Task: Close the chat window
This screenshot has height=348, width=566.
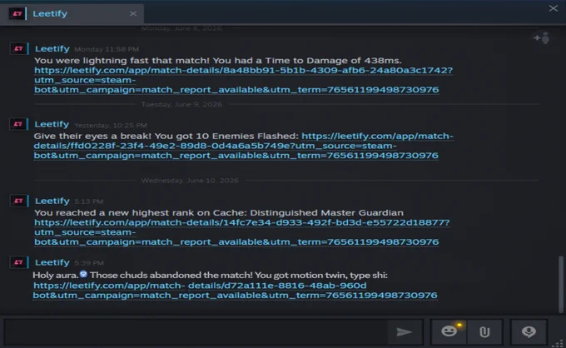Action: click(553, 8)
